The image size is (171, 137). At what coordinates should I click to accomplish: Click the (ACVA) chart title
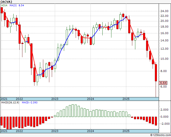[6, 2]
